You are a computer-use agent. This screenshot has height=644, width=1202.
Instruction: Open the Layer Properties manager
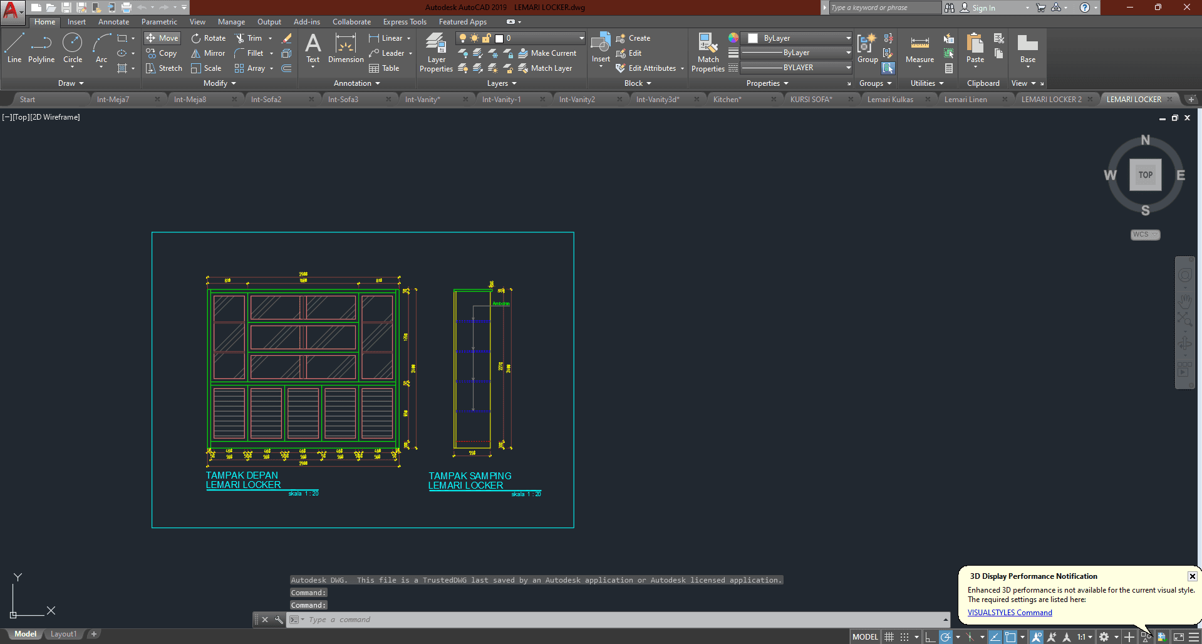pos(436,53)
